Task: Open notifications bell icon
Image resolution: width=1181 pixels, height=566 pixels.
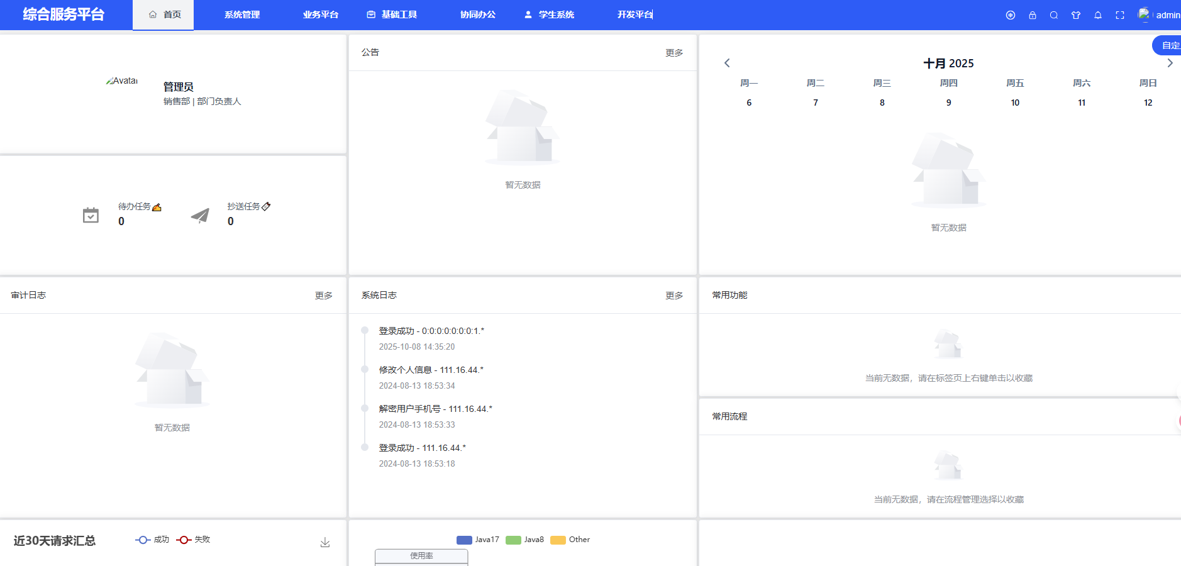Action: point(1098,15)
